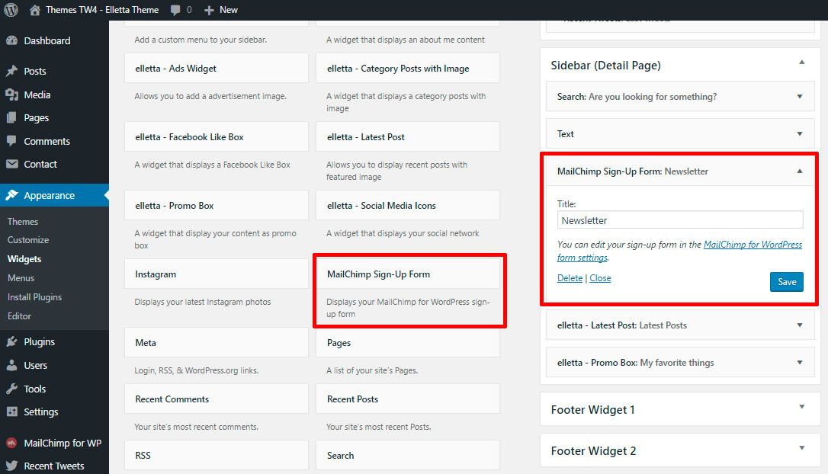Image resolution: width=828 pixels, height=474 pixels.
Task: Open Themes TW4 - Elletta Theme site link
Action: pyautogui.click(x=102, y=10)
